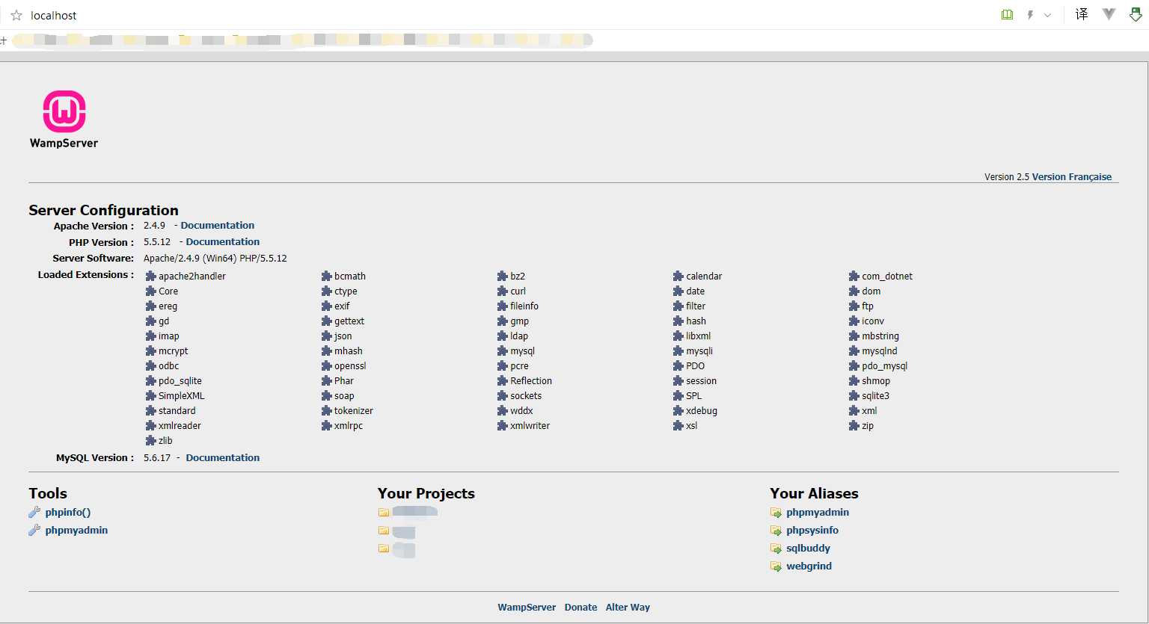1149x624 pixels.
Task: Expand the dropdown arrow next to lightning icon
Action: [x=1047, y=15]
